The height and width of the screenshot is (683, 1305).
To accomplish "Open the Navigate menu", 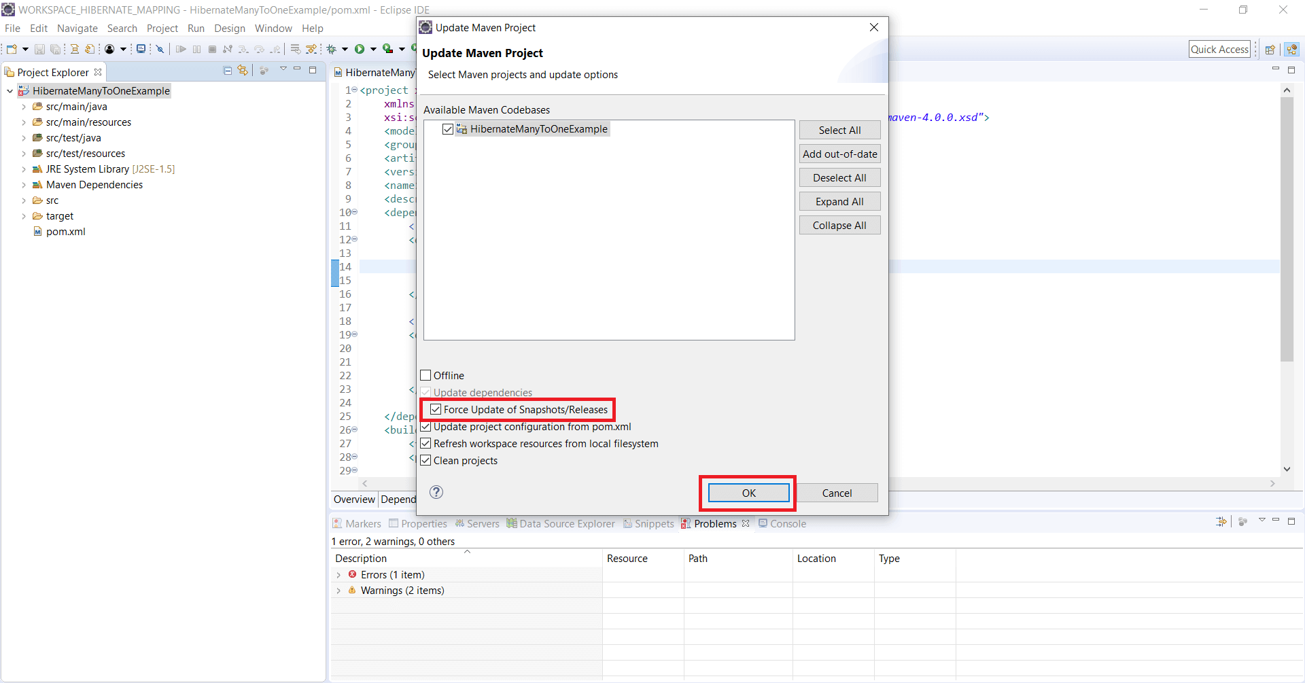I will [x=77, y=29].
